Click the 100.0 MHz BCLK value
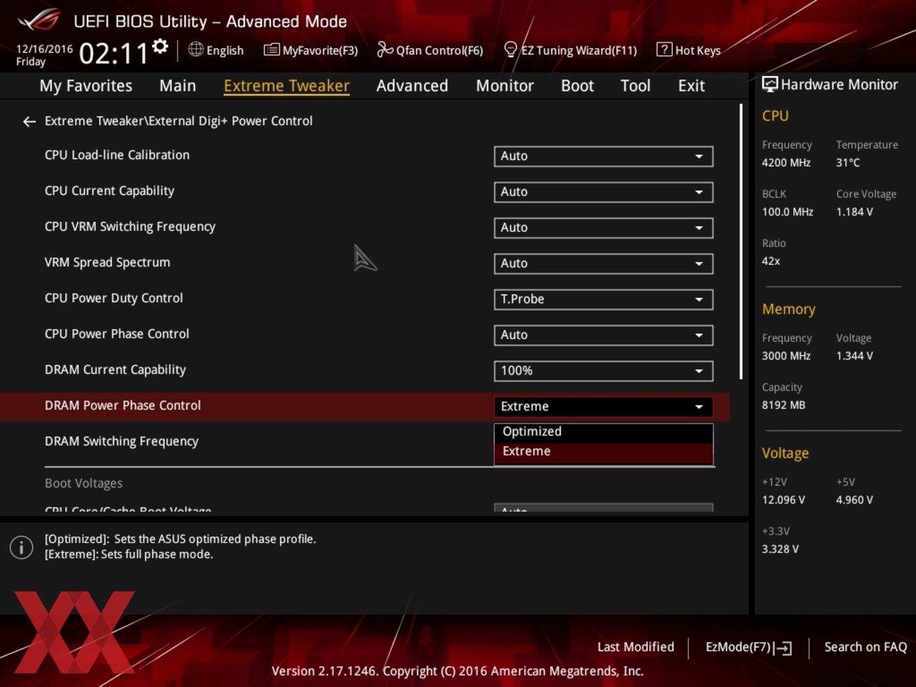This screenshot has height=687, width=916. (x=787, y=211)
